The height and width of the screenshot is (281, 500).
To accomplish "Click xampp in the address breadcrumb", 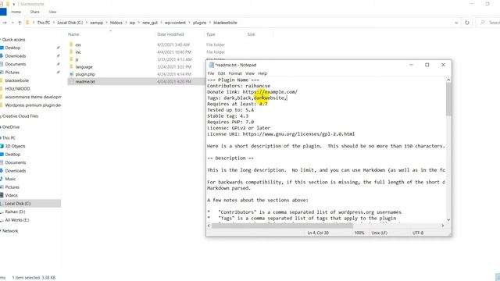I will click(x=96, y=23).
